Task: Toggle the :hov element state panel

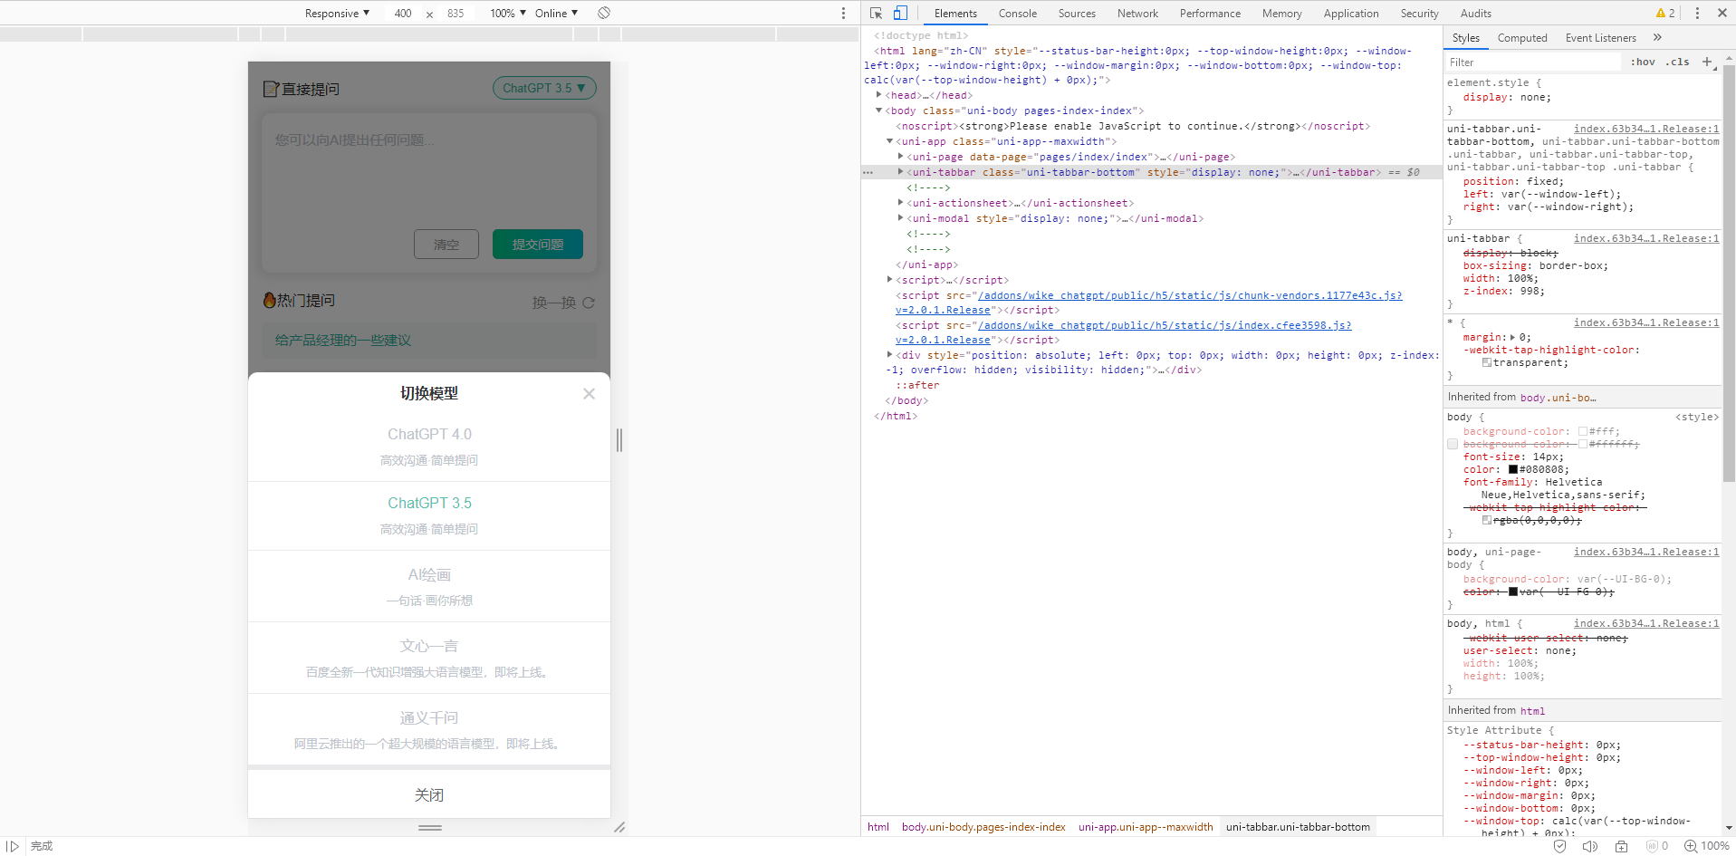Action: point(1643,62)
